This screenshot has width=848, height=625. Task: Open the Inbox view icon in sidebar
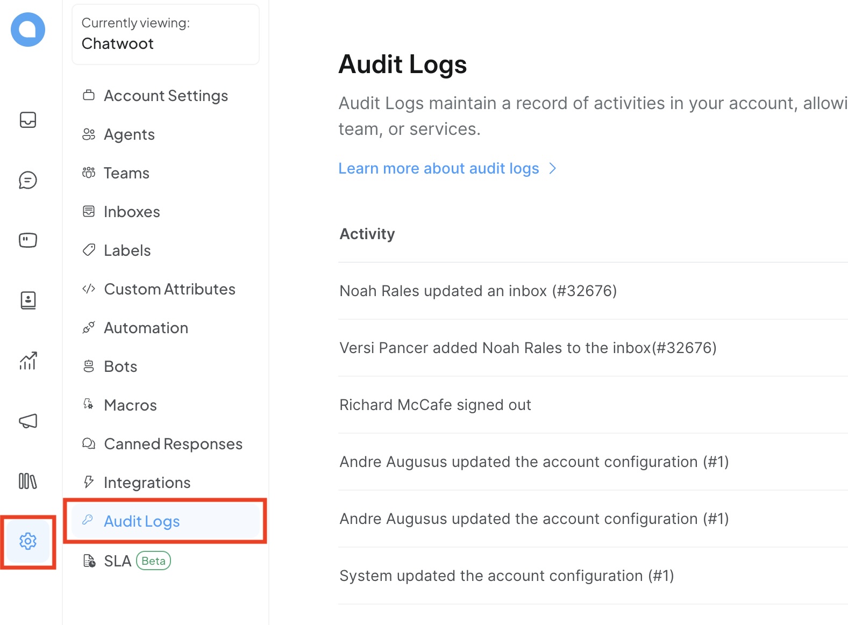[28, 120]
